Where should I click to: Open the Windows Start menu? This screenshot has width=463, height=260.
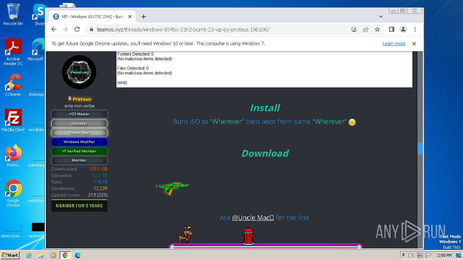click(x=10, y=255)
